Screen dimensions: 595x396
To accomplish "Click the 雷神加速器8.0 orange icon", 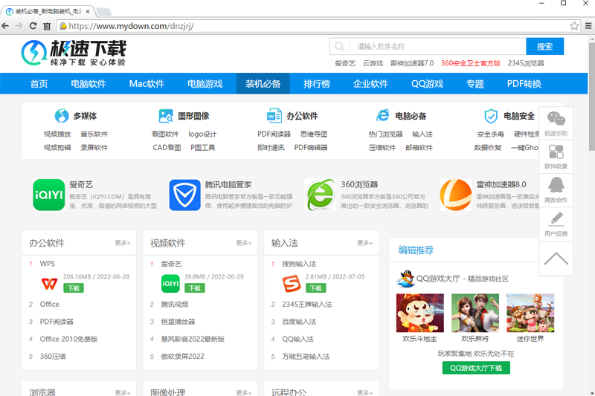I will tap(455, 195).
